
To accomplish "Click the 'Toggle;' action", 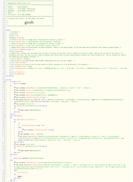I will [20, 176].
